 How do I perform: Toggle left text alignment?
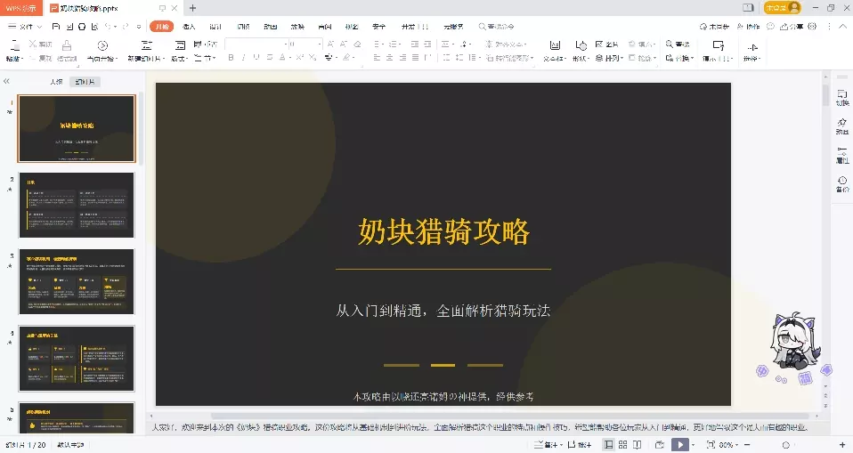[377, 57]
